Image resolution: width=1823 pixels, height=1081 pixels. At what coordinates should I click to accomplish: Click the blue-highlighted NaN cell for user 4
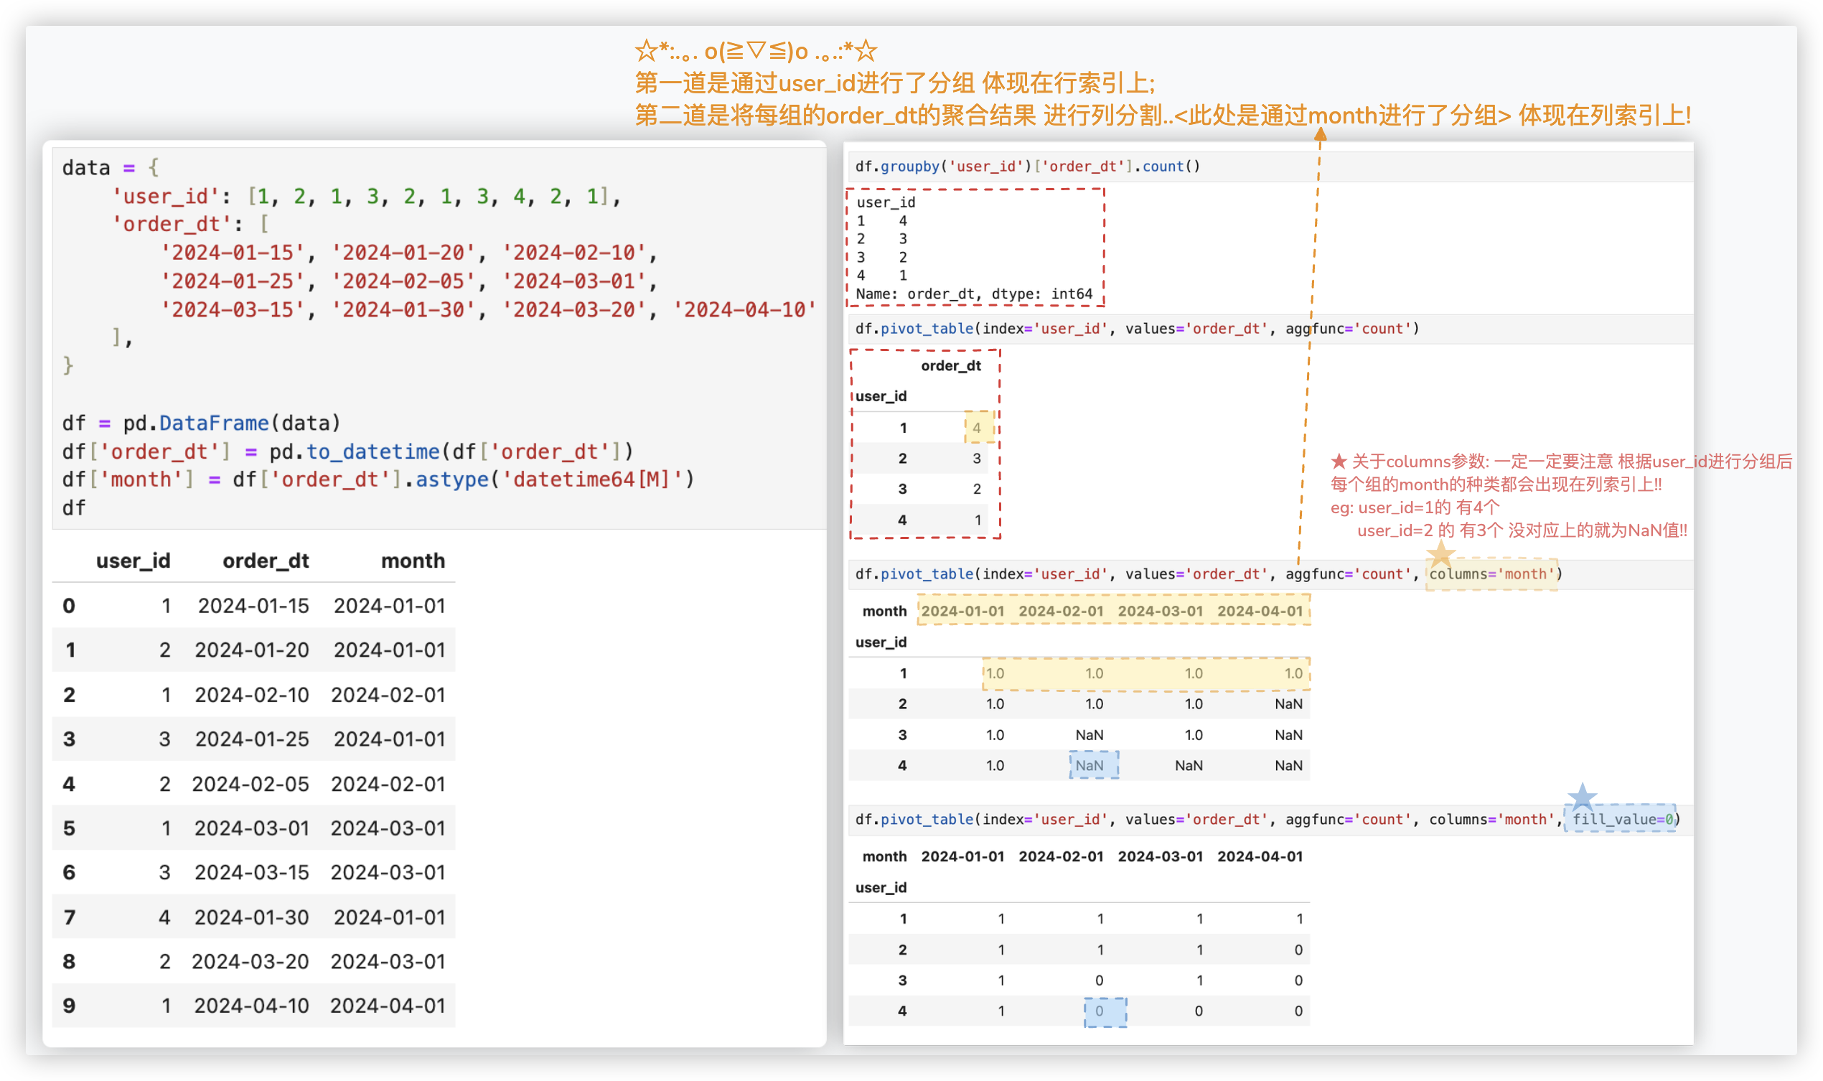1092,765
